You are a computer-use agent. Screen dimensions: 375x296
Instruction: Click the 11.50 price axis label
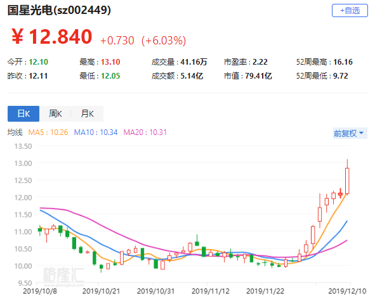pos(23,214)
